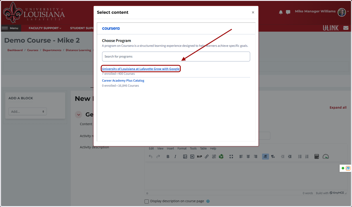This screenshot has height=207, width=352.
Task: Click '7 enrolled • 400 Courses' text
Action: (x=119, y=74)
